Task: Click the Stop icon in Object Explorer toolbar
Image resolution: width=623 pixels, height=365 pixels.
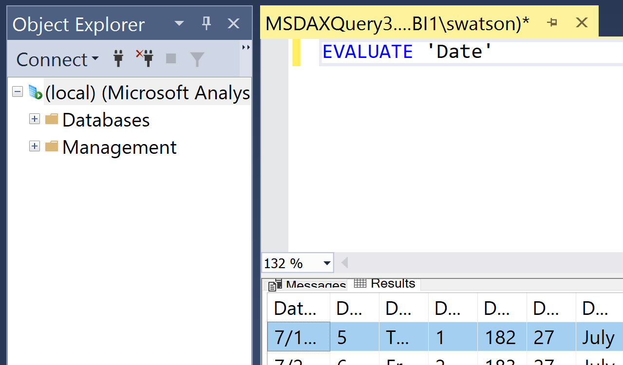Action: pyautogui.click(x=171, y=58)
